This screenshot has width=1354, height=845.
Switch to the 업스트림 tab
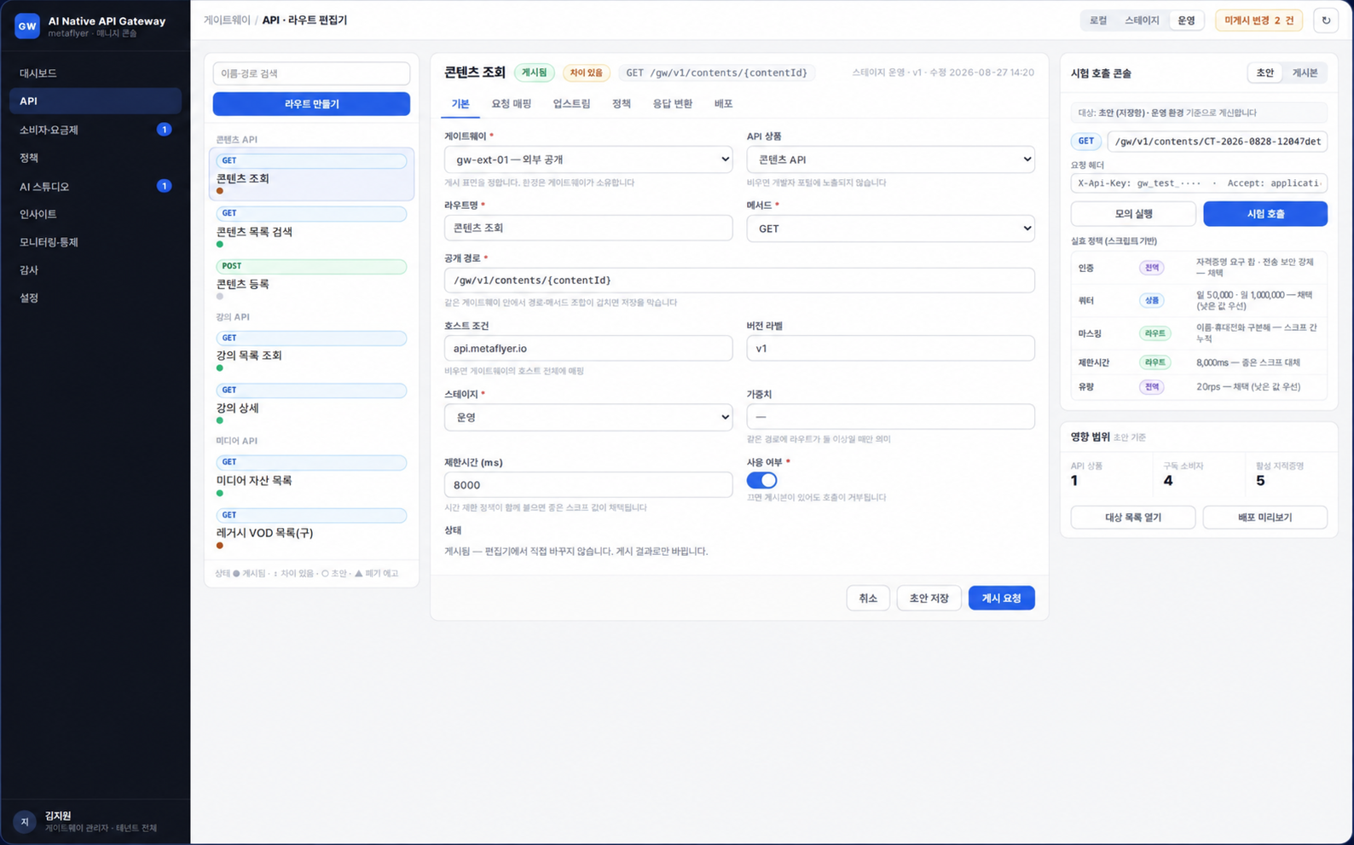(571, 104)
